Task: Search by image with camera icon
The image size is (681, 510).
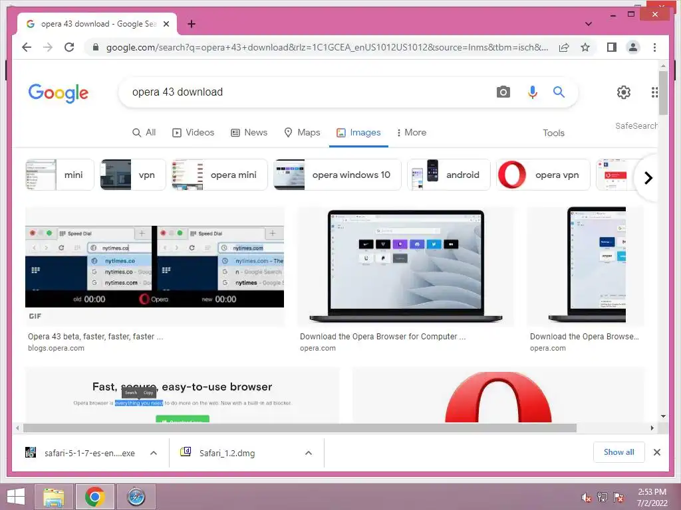Action: 503,92
